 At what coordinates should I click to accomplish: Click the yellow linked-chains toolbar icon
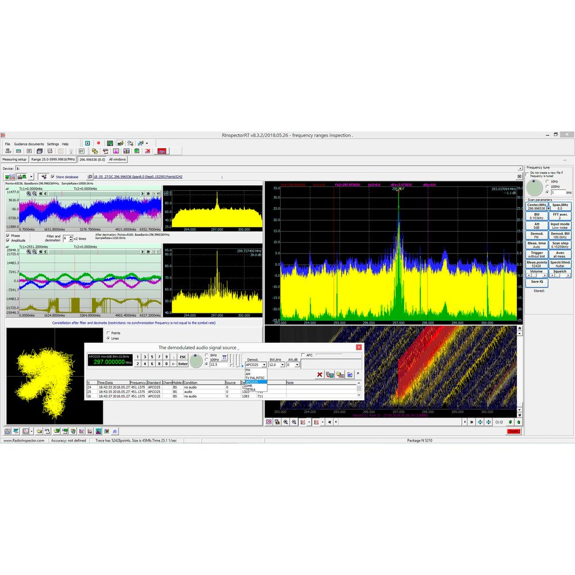(x=95, y=151)
